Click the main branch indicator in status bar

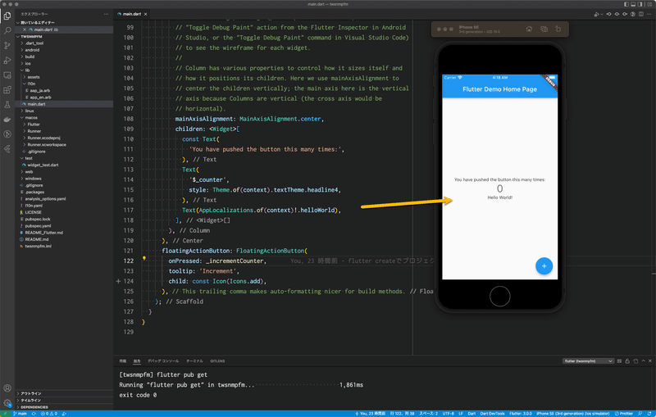coord(20,414)
